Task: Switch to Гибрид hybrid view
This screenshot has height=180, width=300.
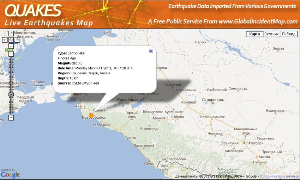Action: pyautogui.click(x=288, y=34)
